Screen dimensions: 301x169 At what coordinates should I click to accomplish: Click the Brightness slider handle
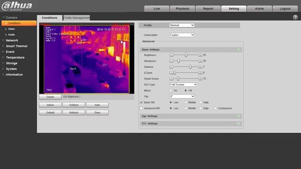[x=186, y=55]
